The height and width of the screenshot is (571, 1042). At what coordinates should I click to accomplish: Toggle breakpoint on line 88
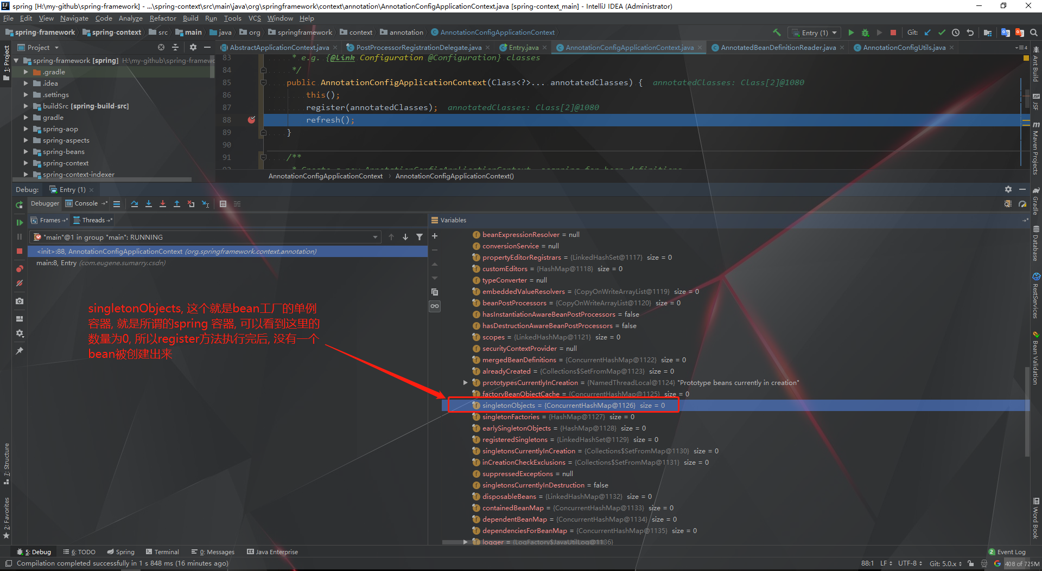coord(251,120)
